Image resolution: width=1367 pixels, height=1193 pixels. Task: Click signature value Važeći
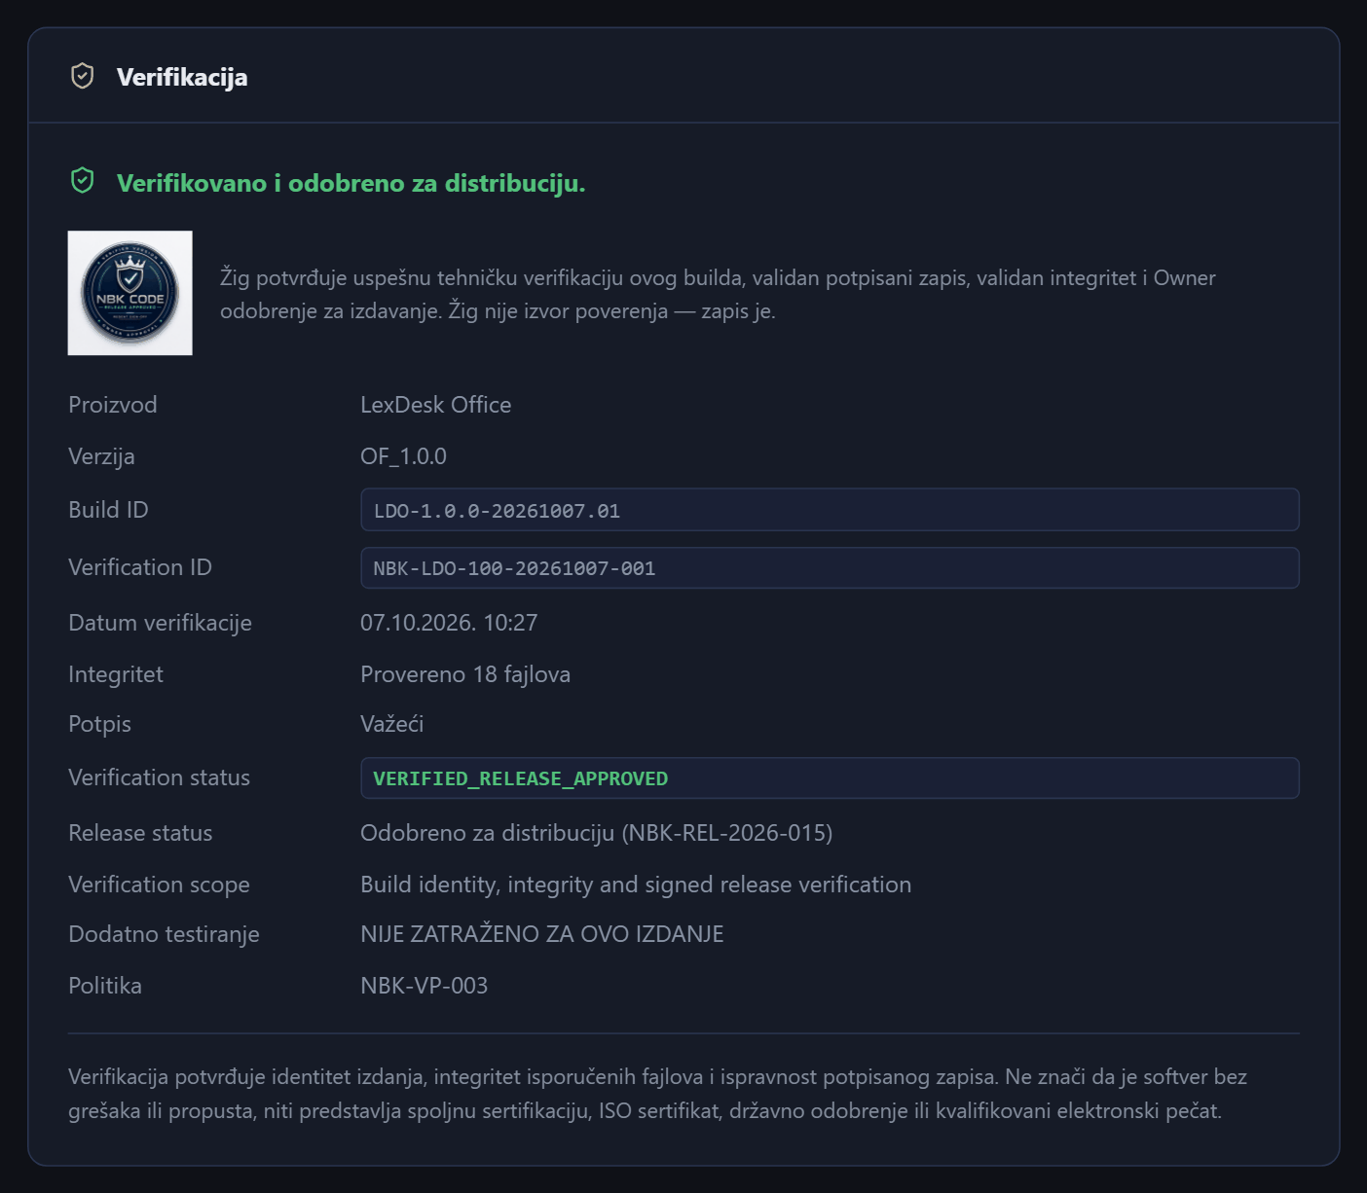pos(391,724)
